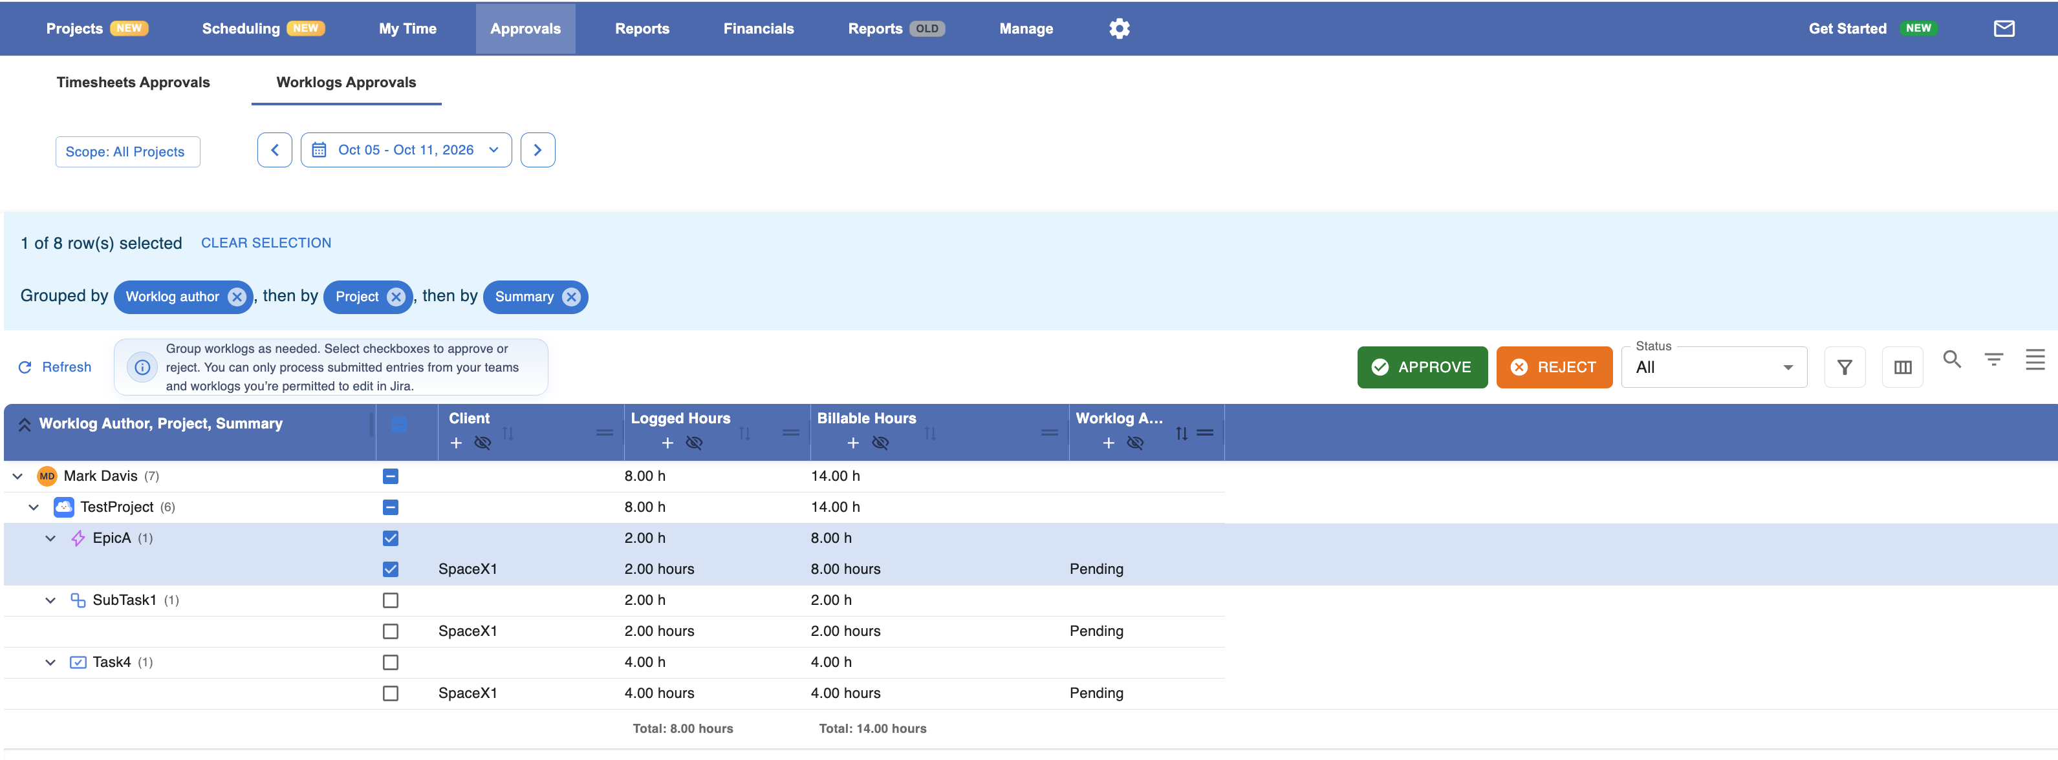Click the funnel filter icon button

pyautogui.click(x=1845, y=367)
